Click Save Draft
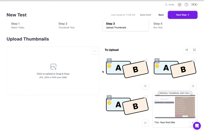This screenshot has width=204, height=133. pyautogui.click(x=145, y=15)
